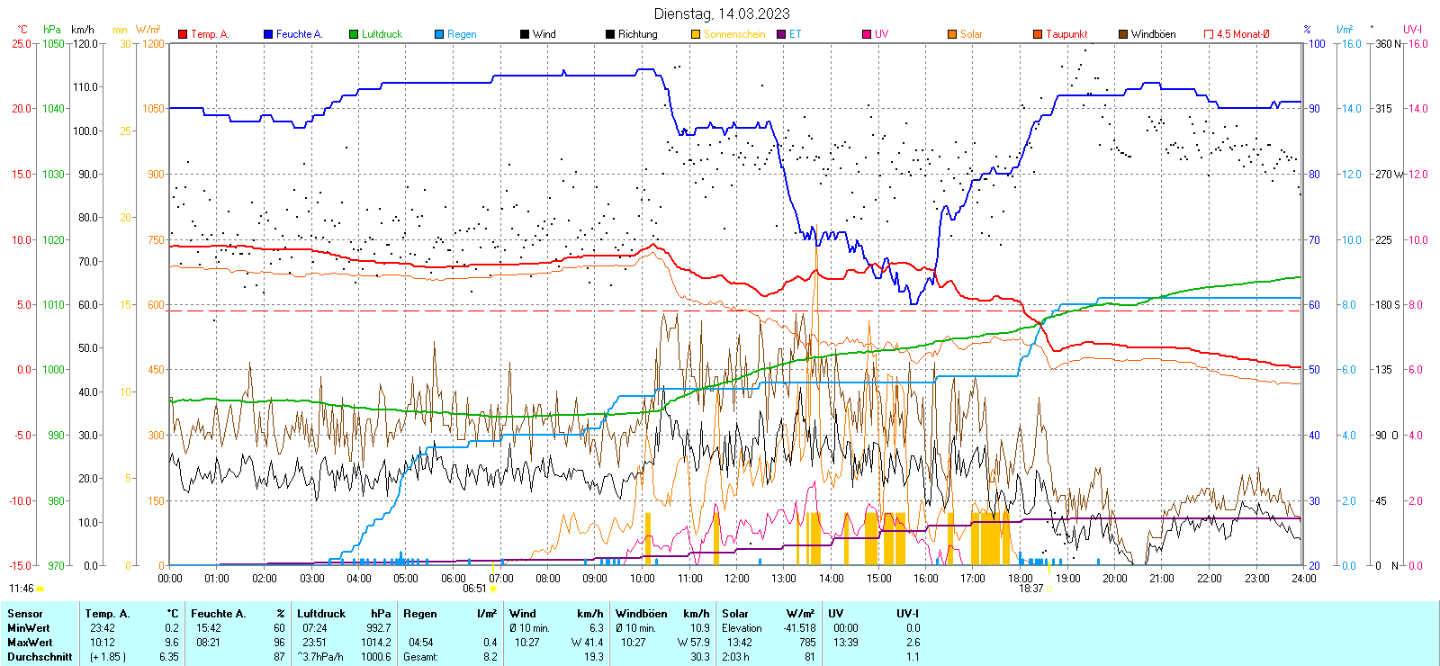Select the Windböen column header in table
This screenshot has height=666, width=1440.
tap(640, 614)
